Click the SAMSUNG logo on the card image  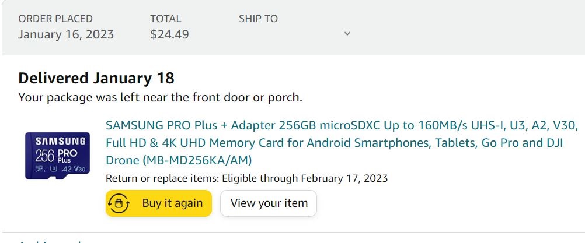pos(56,141)
